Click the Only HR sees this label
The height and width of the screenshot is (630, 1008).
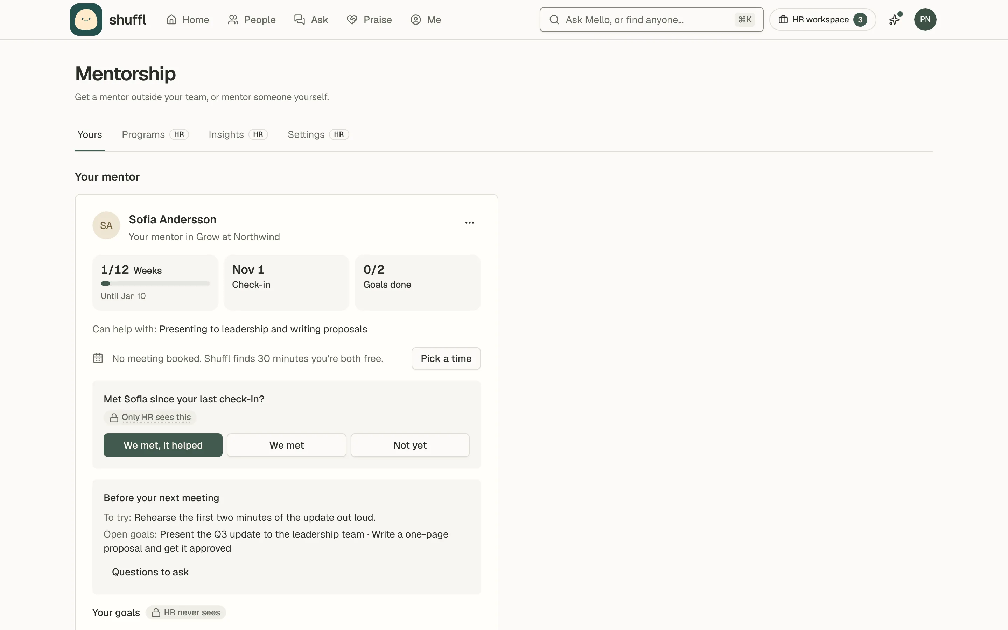[x=150, y=417]
